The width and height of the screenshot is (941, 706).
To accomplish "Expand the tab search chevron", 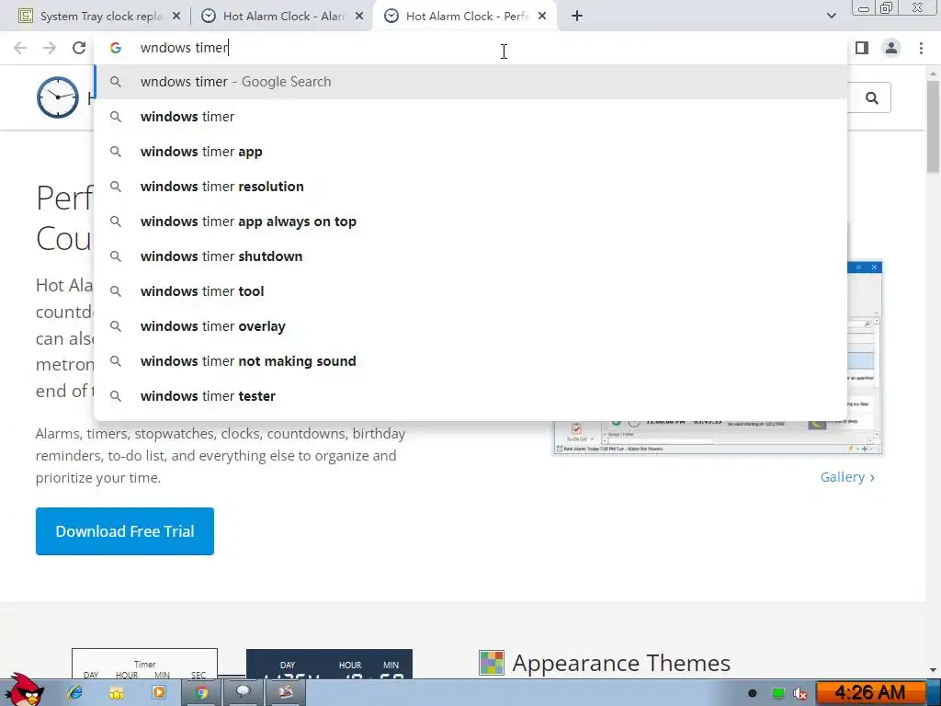I will [x=831, y=17].
